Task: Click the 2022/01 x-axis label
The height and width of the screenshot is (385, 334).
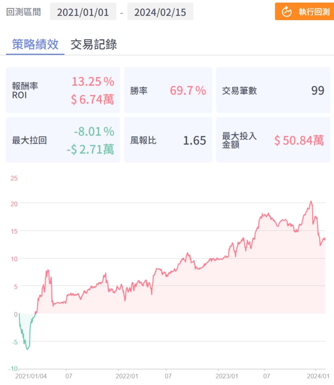Action: tap(127, 376)
